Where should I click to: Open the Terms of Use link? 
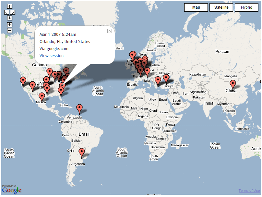[249, 191]
